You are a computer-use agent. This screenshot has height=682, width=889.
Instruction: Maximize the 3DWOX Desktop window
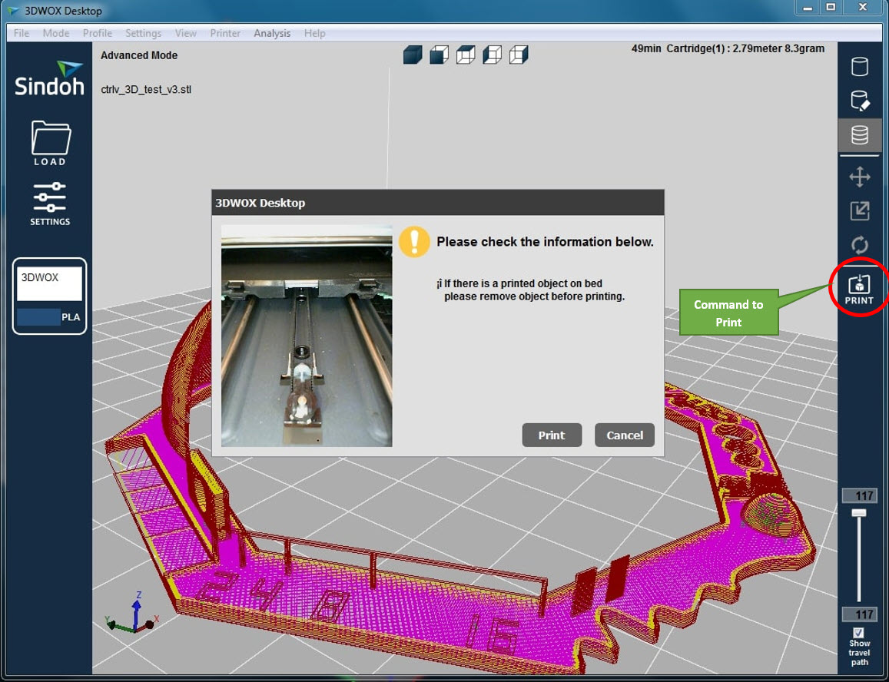coord(831,8)
